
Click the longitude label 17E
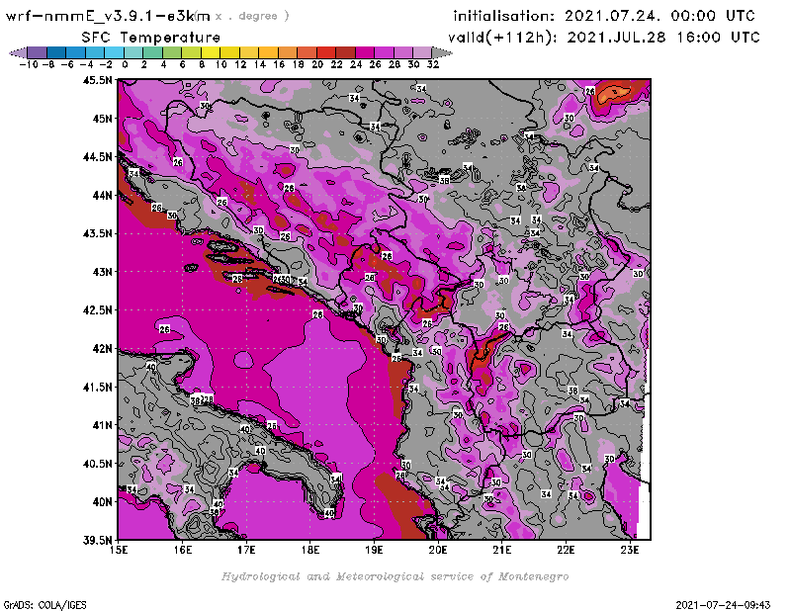246,550
